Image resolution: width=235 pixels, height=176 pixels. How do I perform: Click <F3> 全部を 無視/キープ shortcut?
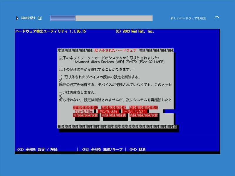[x=102, y=149]
